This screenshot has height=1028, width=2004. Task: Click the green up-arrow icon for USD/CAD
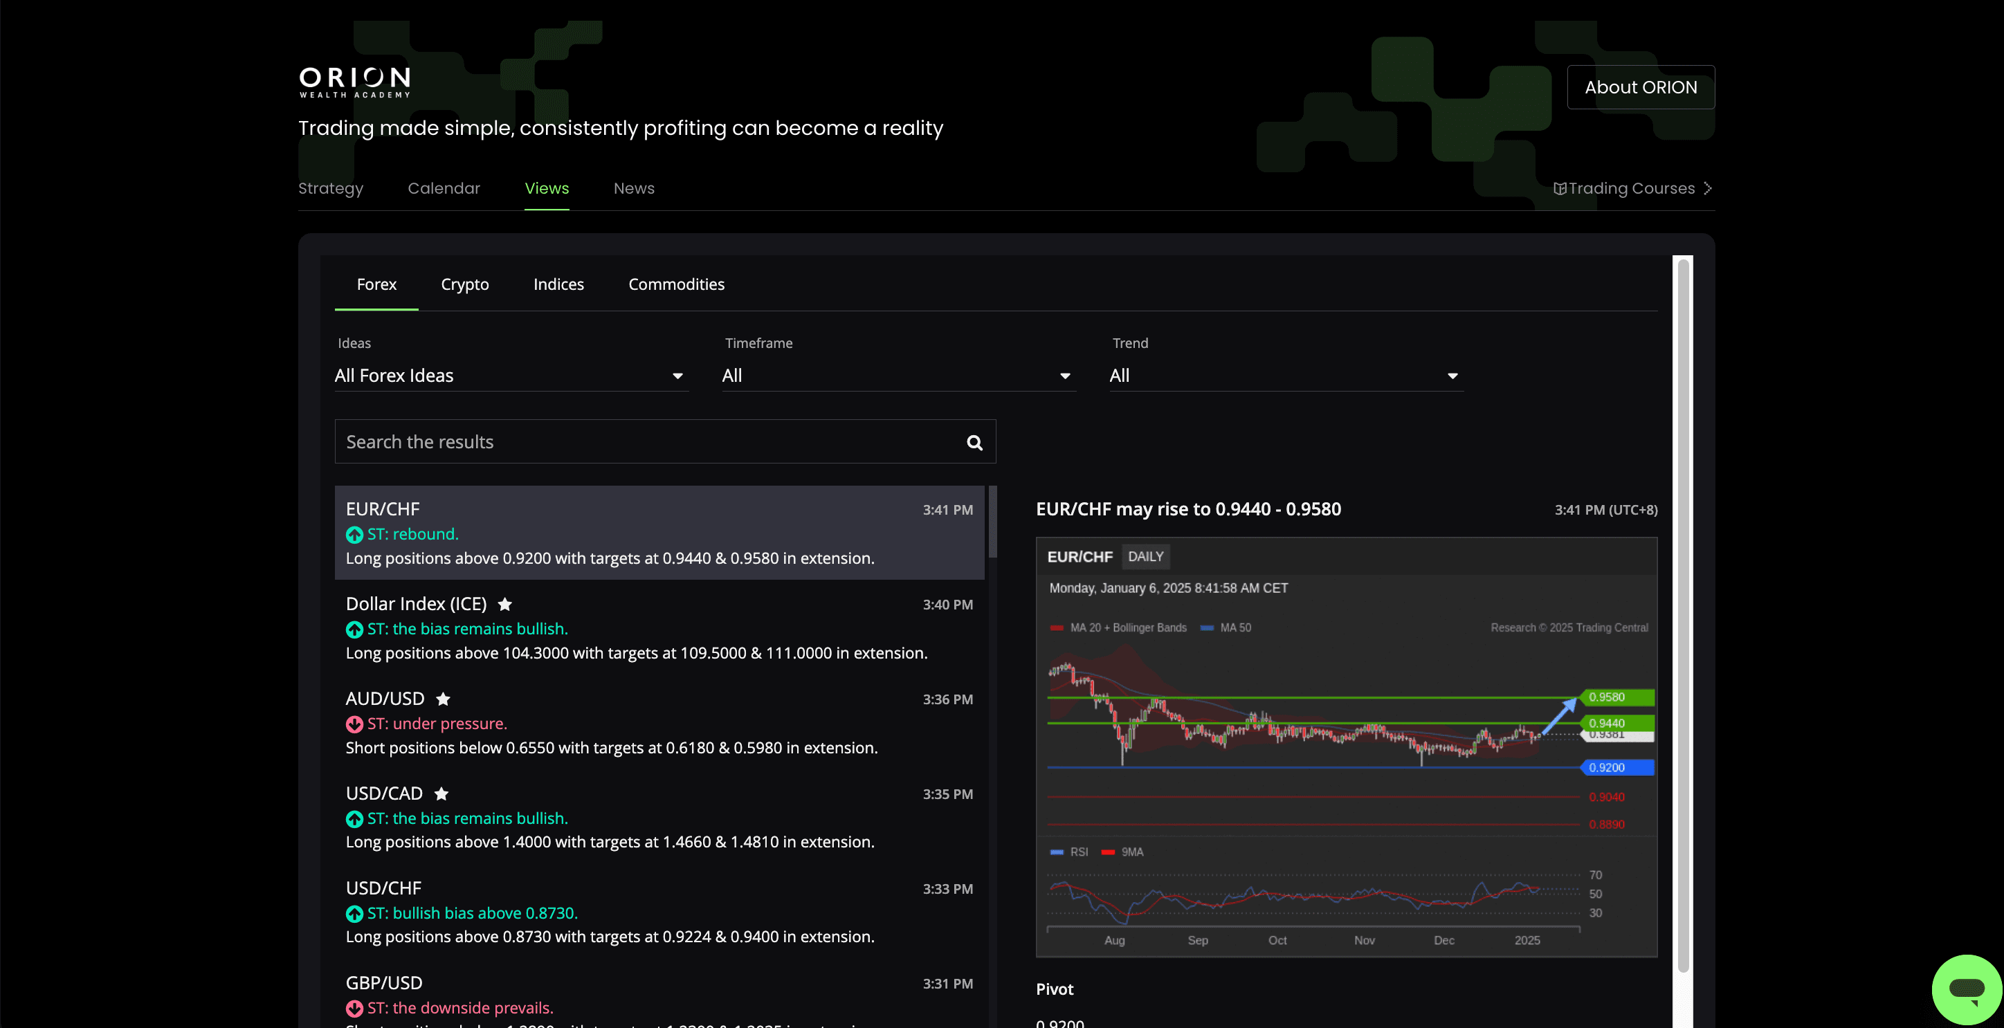click(x=354, y=819)
